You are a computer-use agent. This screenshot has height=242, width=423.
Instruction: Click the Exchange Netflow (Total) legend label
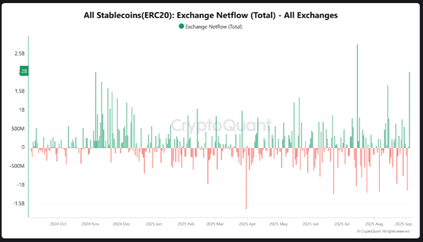pyautogui.click(x=213, y=27)
